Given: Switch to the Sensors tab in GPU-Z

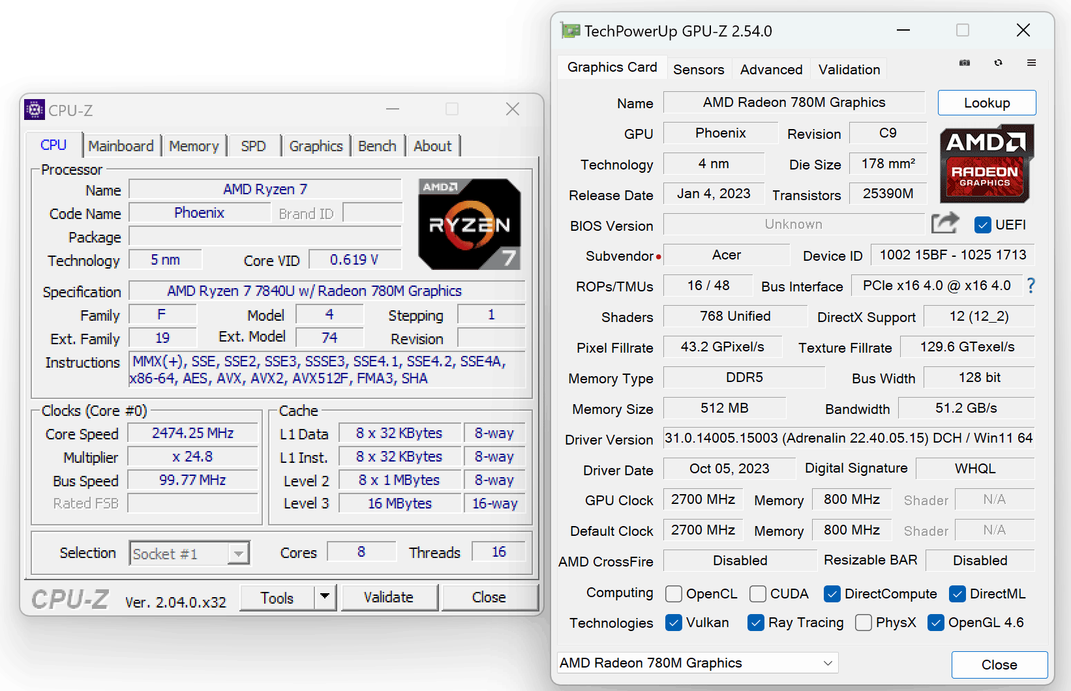Looking at the screenshot, I should (x=699, y=69).
